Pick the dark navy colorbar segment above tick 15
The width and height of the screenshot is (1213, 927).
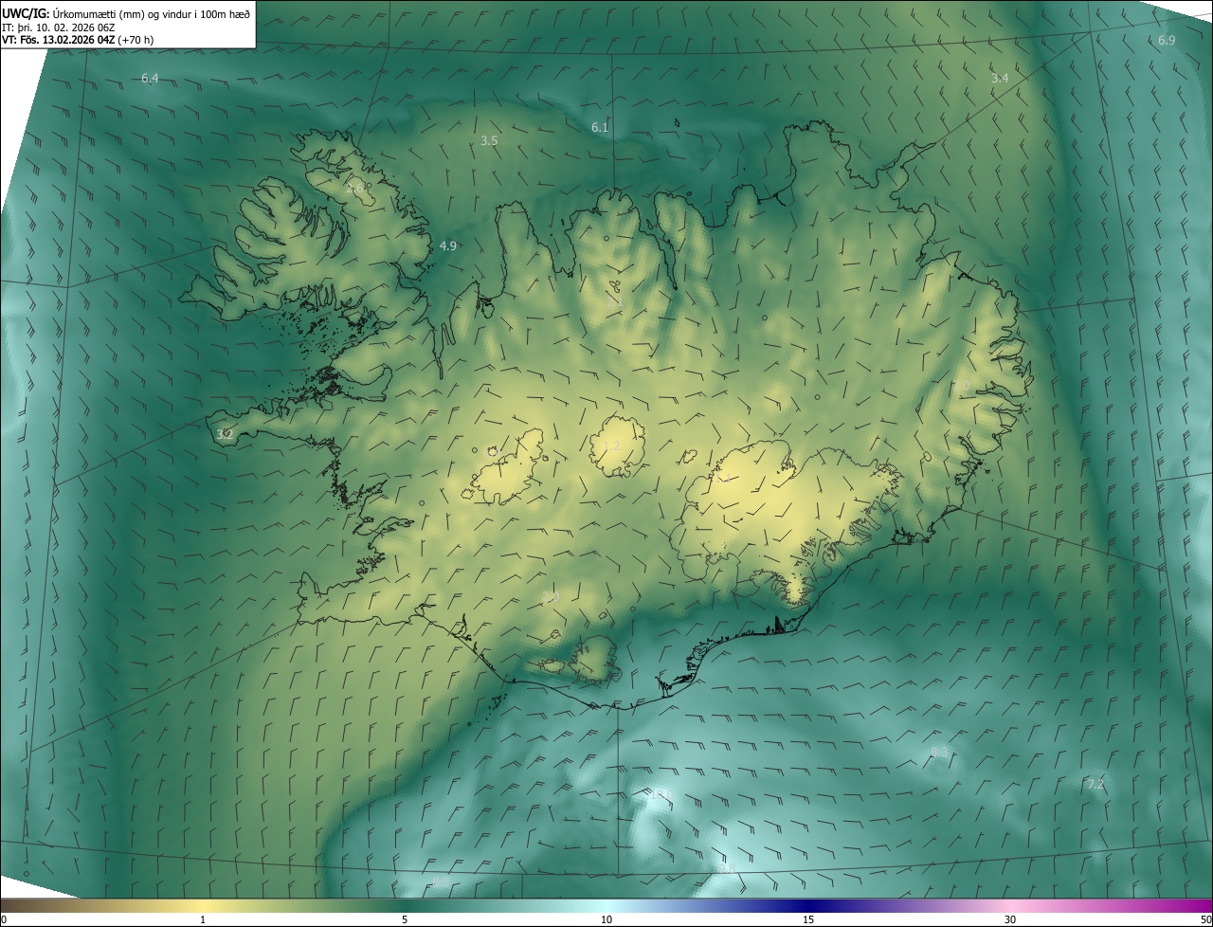point(808,905)
